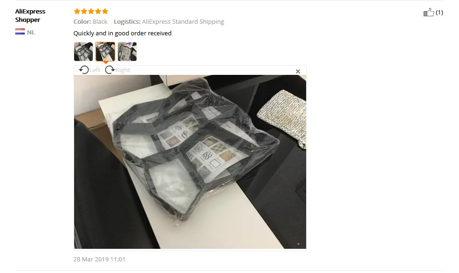Close the enlarged photo viewer
Viewport: 459px width, 273px height.
[298, 71]
